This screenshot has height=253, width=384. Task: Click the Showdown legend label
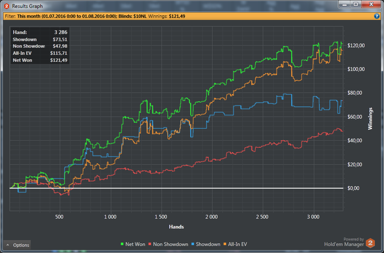(x=208, y=244)
